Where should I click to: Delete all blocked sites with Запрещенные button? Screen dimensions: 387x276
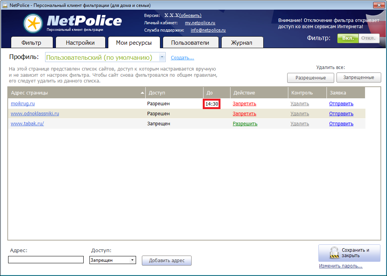pyautogui.click(x=358, y=77)
